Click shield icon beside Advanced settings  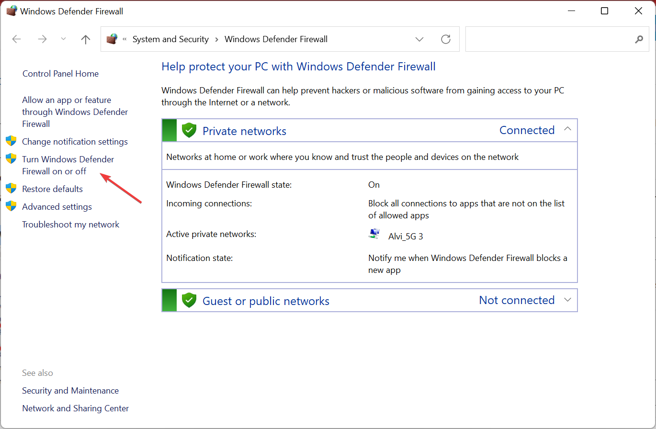[11, 206]
